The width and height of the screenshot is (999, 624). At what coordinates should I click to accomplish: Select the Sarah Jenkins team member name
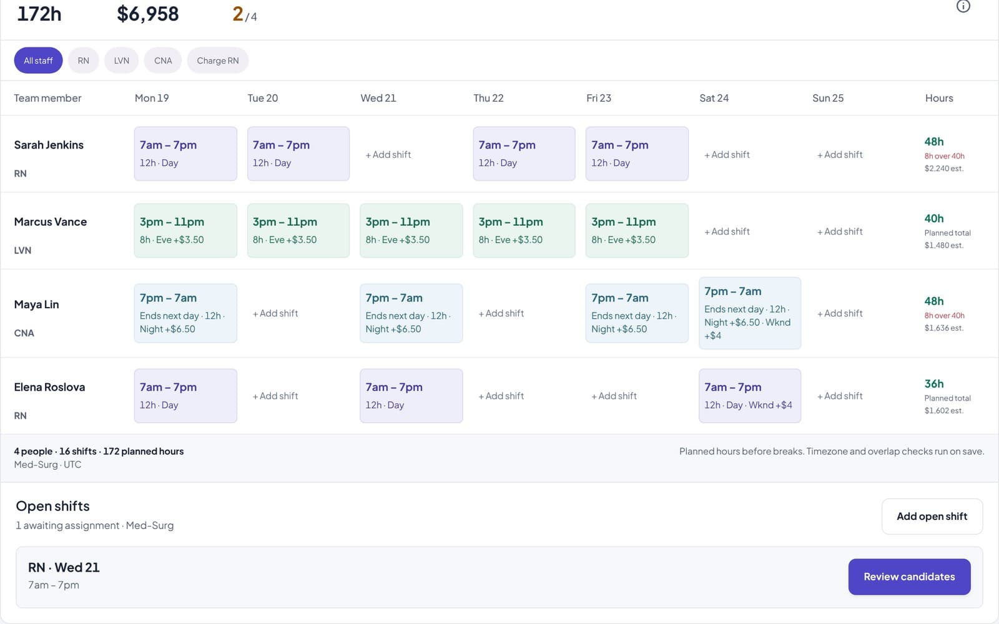[x=49, y=145]
